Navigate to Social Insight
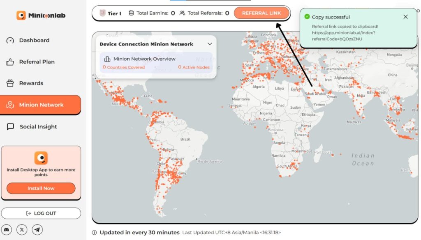 pyautogui.click(x=38, y=127)
